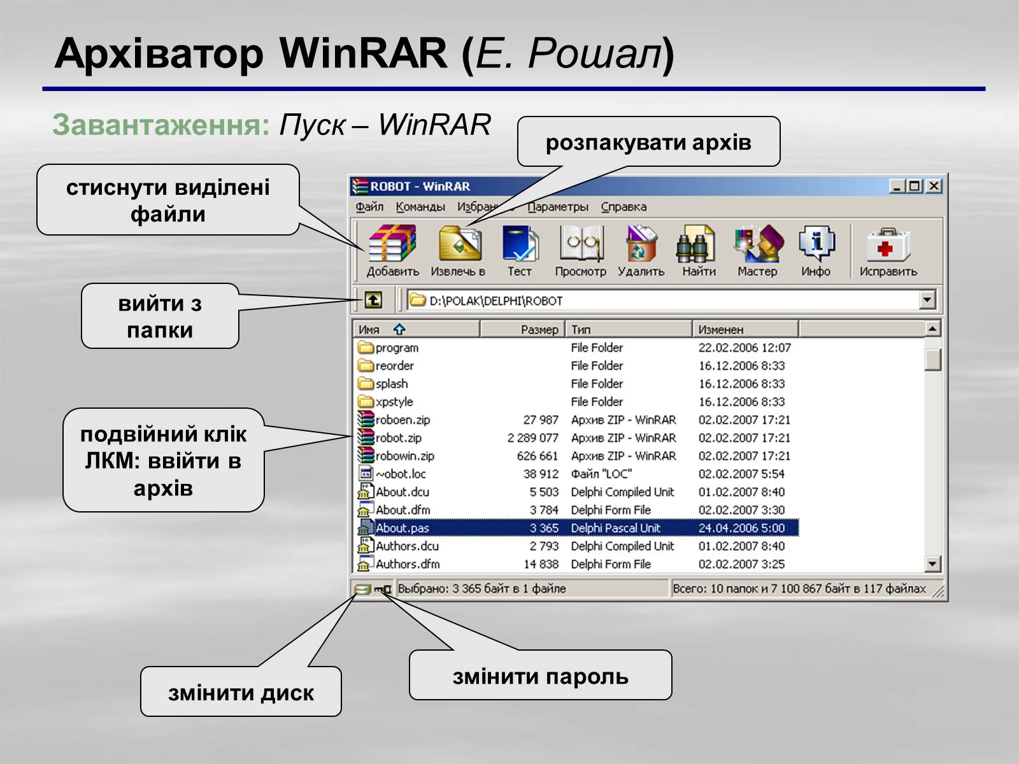Select the robowin.zip file
1019x764 pixels.
577,456
